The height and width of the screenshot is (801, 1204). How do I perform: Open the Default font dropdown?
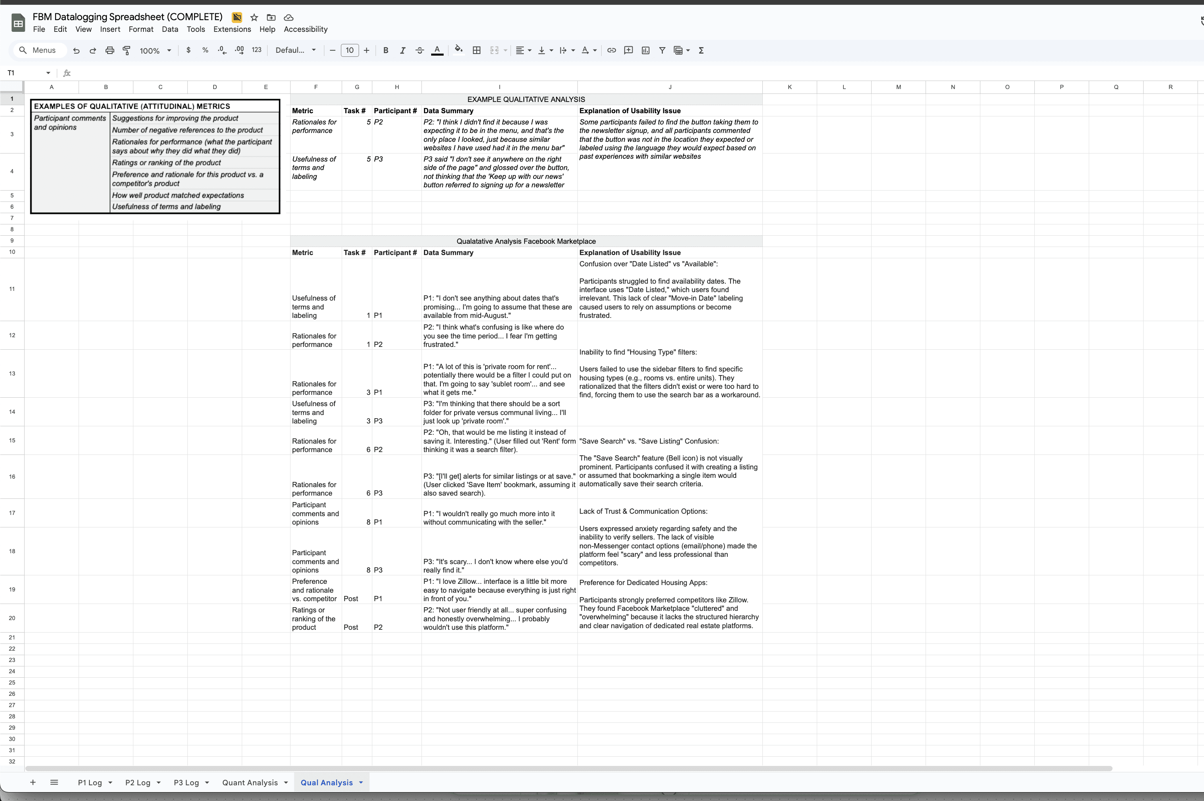[x=295, y=51]
